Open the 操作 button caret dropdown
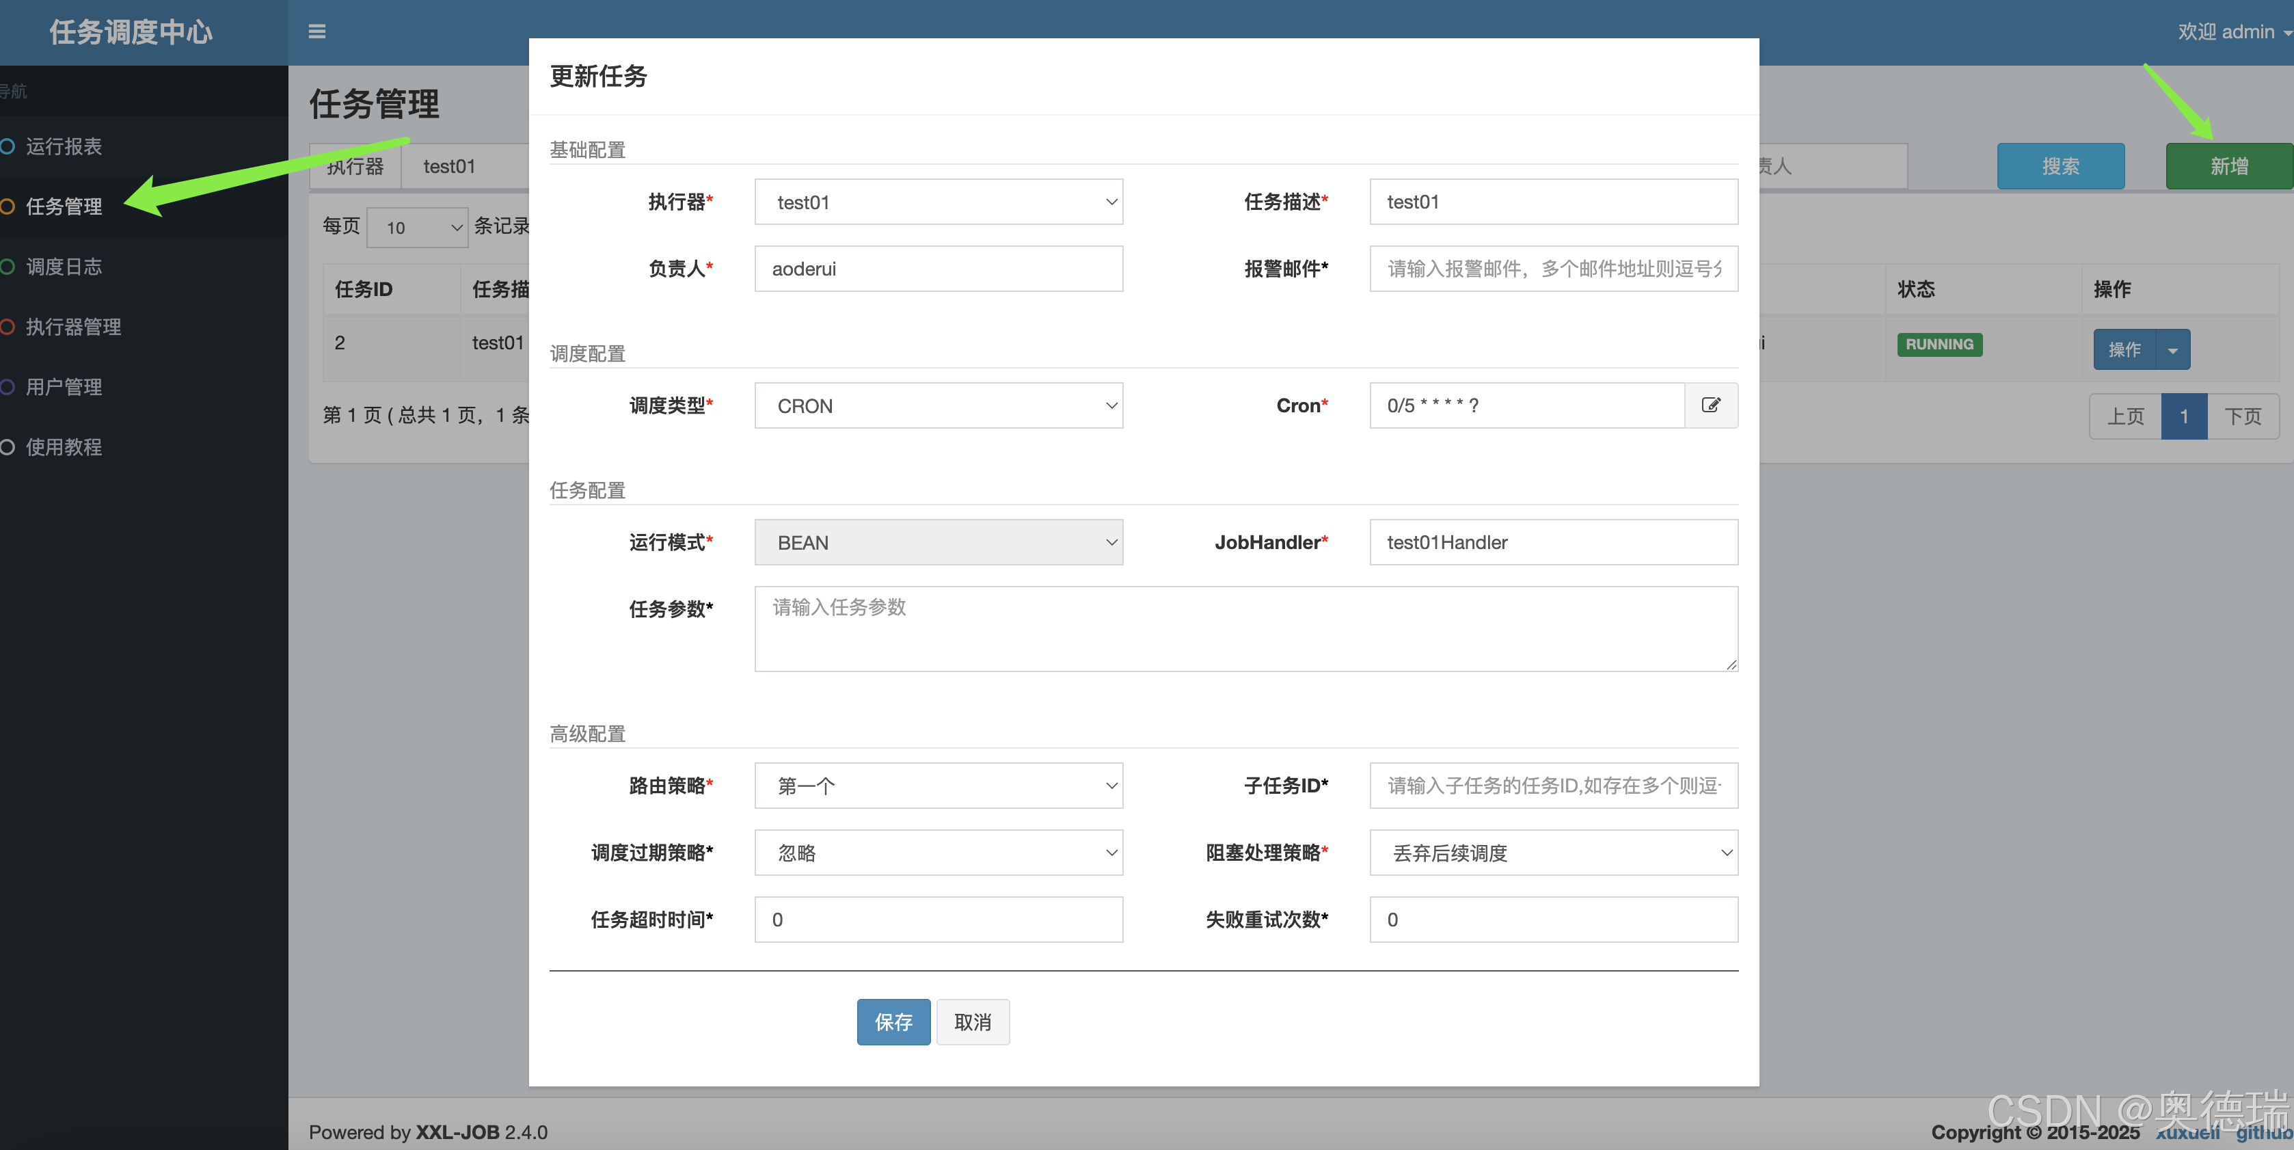This screenshot has width=2294, height=1150. pyautogui.click(x=2173, y=350)
